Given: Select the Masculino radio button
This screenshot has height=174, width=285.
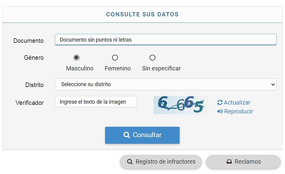Looking at the screenshot, I should (x=77, y=58).
